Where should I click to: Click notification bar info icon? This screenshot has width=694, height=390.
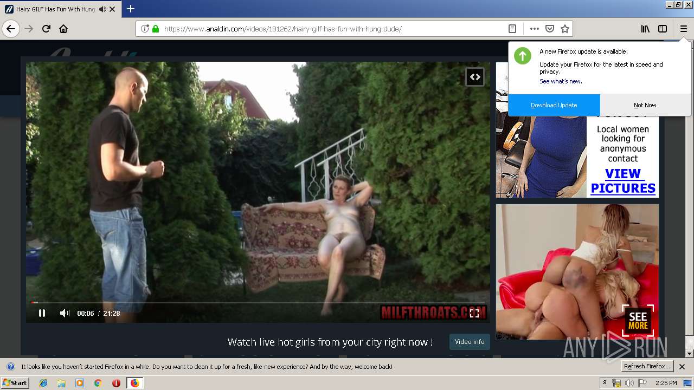pyautogui.click(x=10, y=367)
